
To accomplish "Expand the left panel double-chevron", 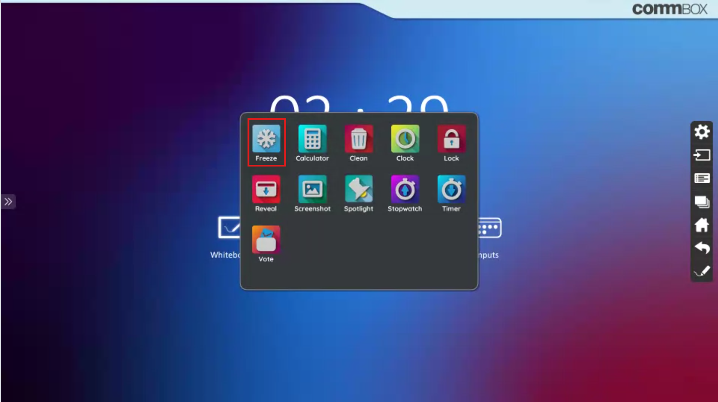I will [7, 201].
